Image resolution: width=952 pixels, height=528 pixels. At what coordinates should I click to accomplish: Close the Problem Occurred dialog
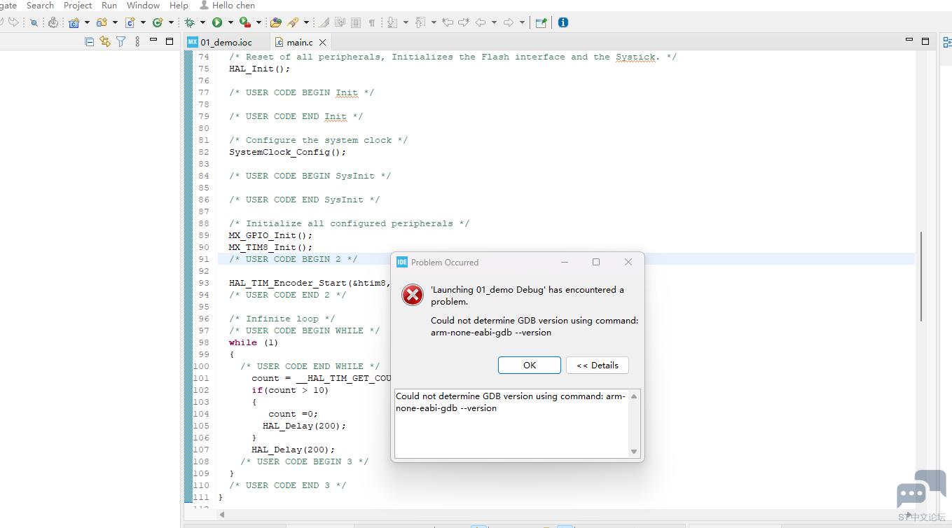pyautogui.click(x=628, y=262)
